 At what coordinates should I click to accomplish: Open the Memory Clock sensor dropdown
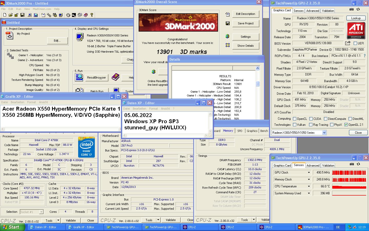(x=309, y=179)
